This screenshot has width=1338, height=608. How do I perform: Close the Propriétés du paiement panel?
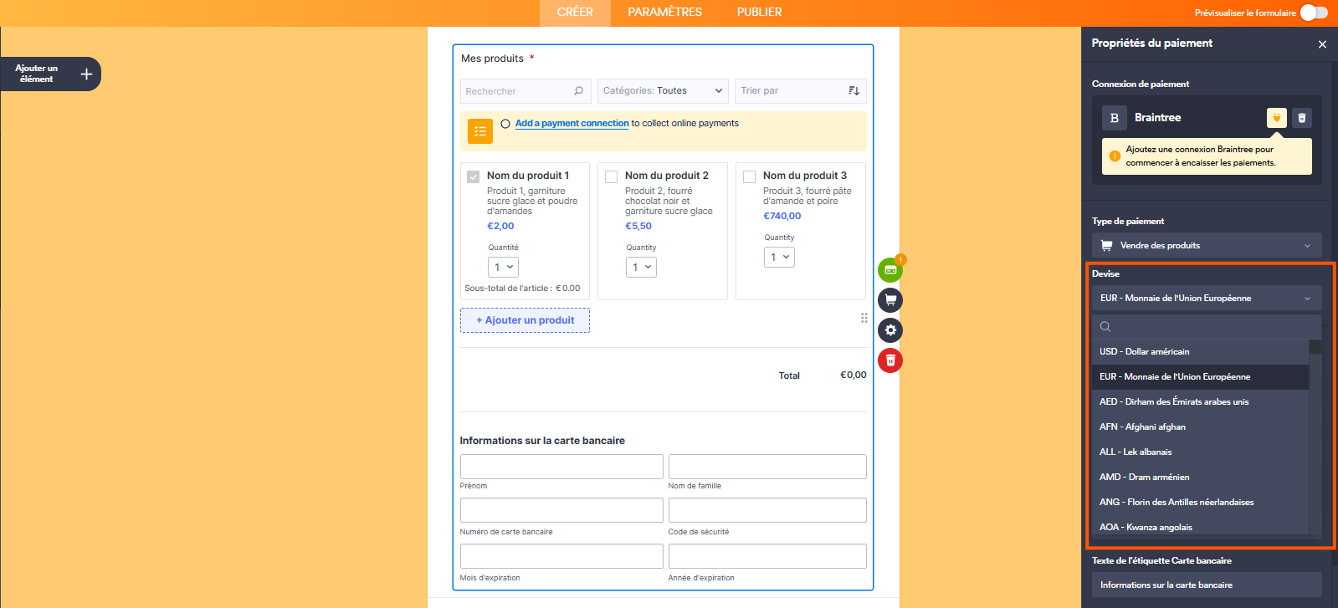1322,44
